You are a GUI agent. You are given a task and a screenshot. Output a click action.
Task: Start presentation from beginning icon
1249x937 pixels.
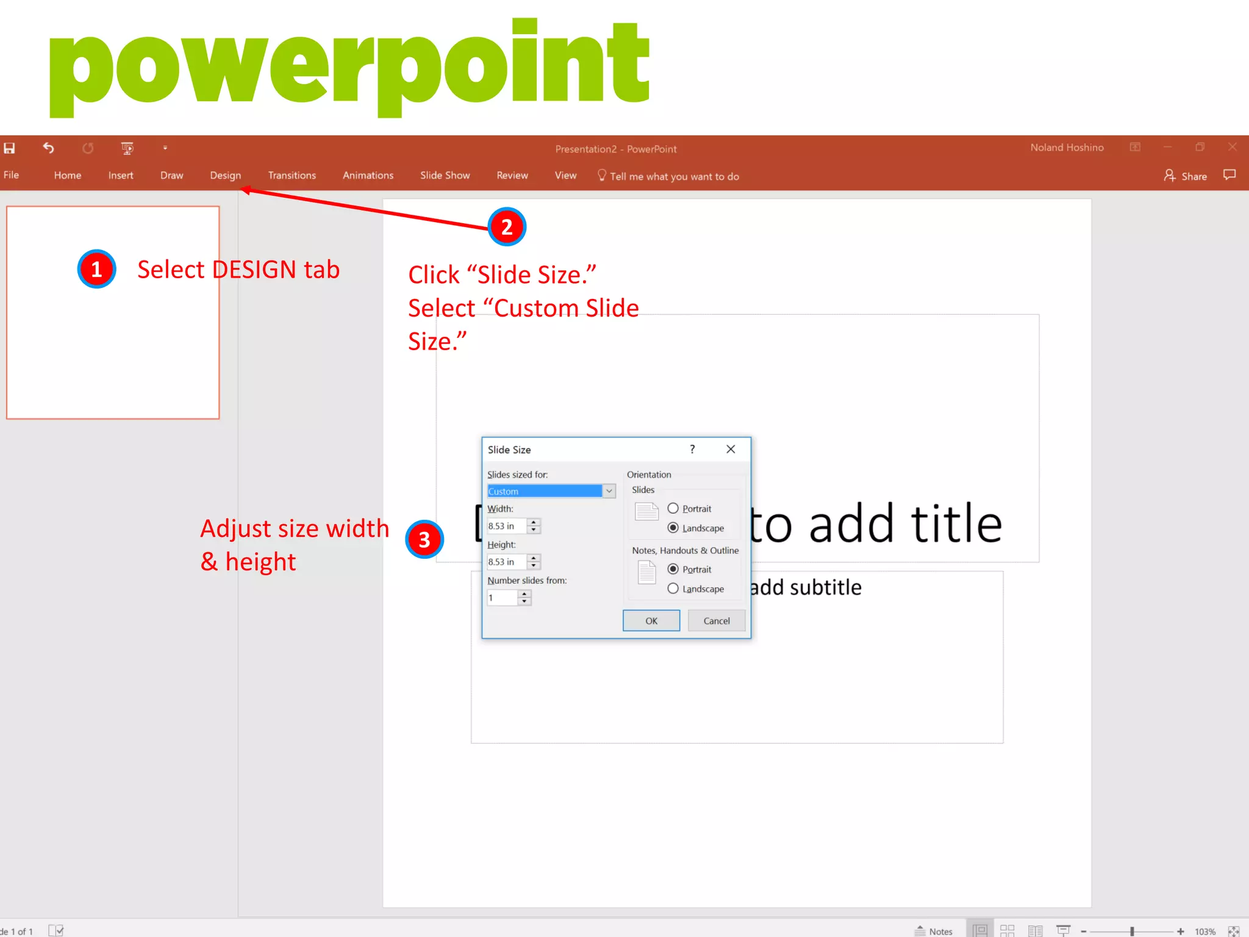pos(127,148)
